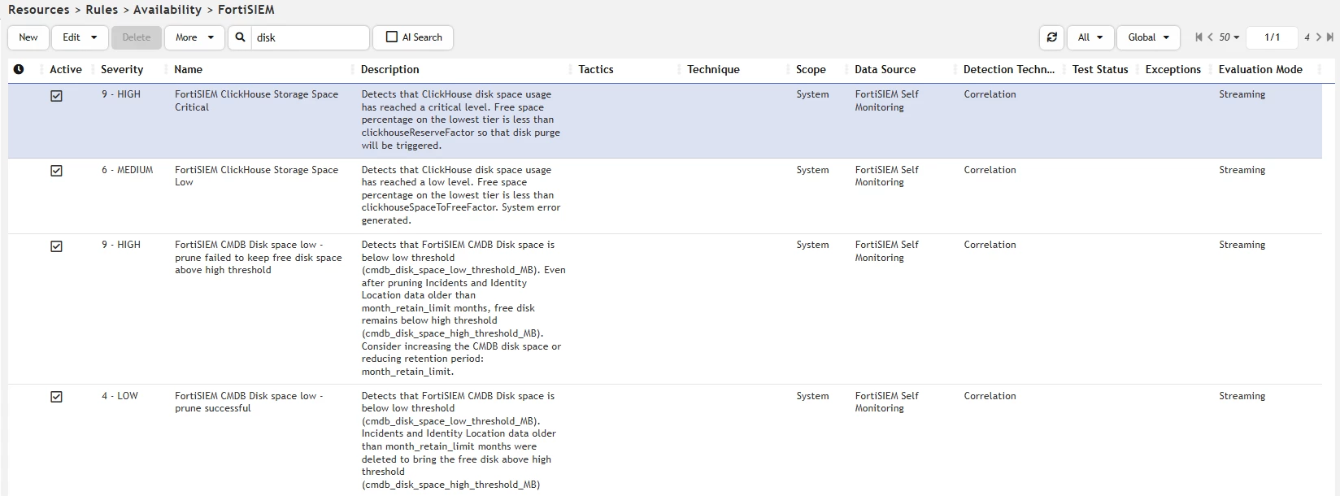Click 'FortiSIEM Self Monitoring' in CMDB prune failed row
1340x496 pixels.
886,251
